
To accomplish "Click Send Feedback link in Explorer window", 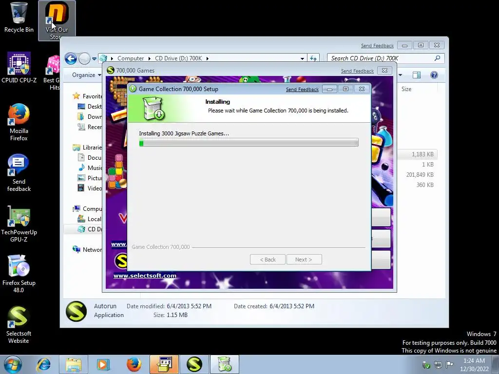I will (x=377, y=45).
